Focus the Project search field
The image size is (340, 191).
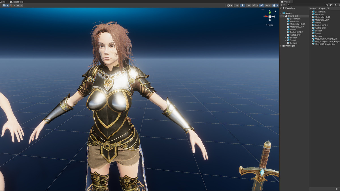point(306,5)
